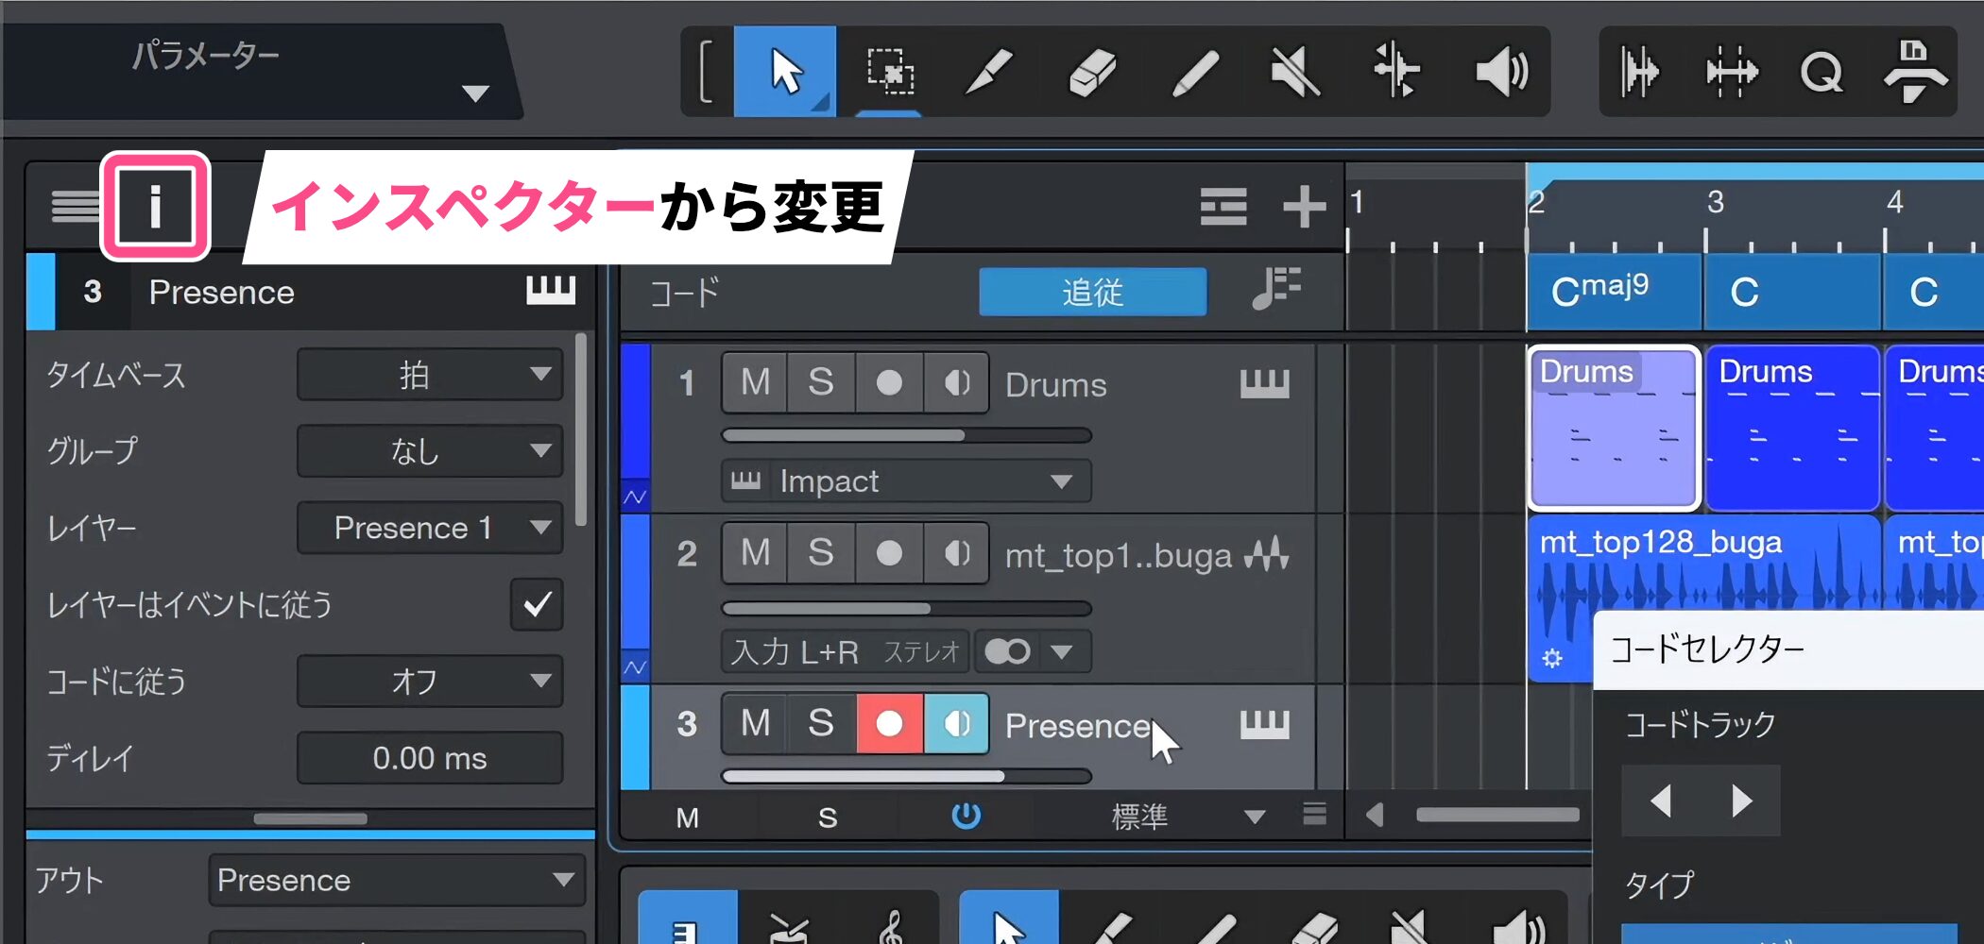
Task: Solo the mt_top1..buga track
Action: tap(820, 553)
